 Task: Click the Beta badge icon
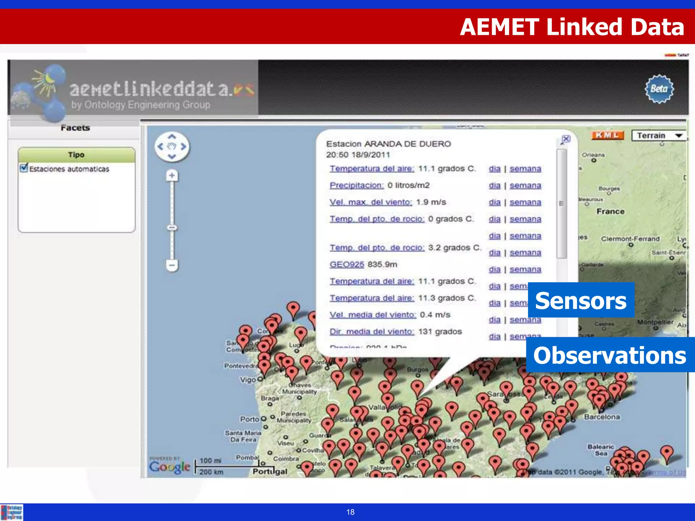(659, 89)
